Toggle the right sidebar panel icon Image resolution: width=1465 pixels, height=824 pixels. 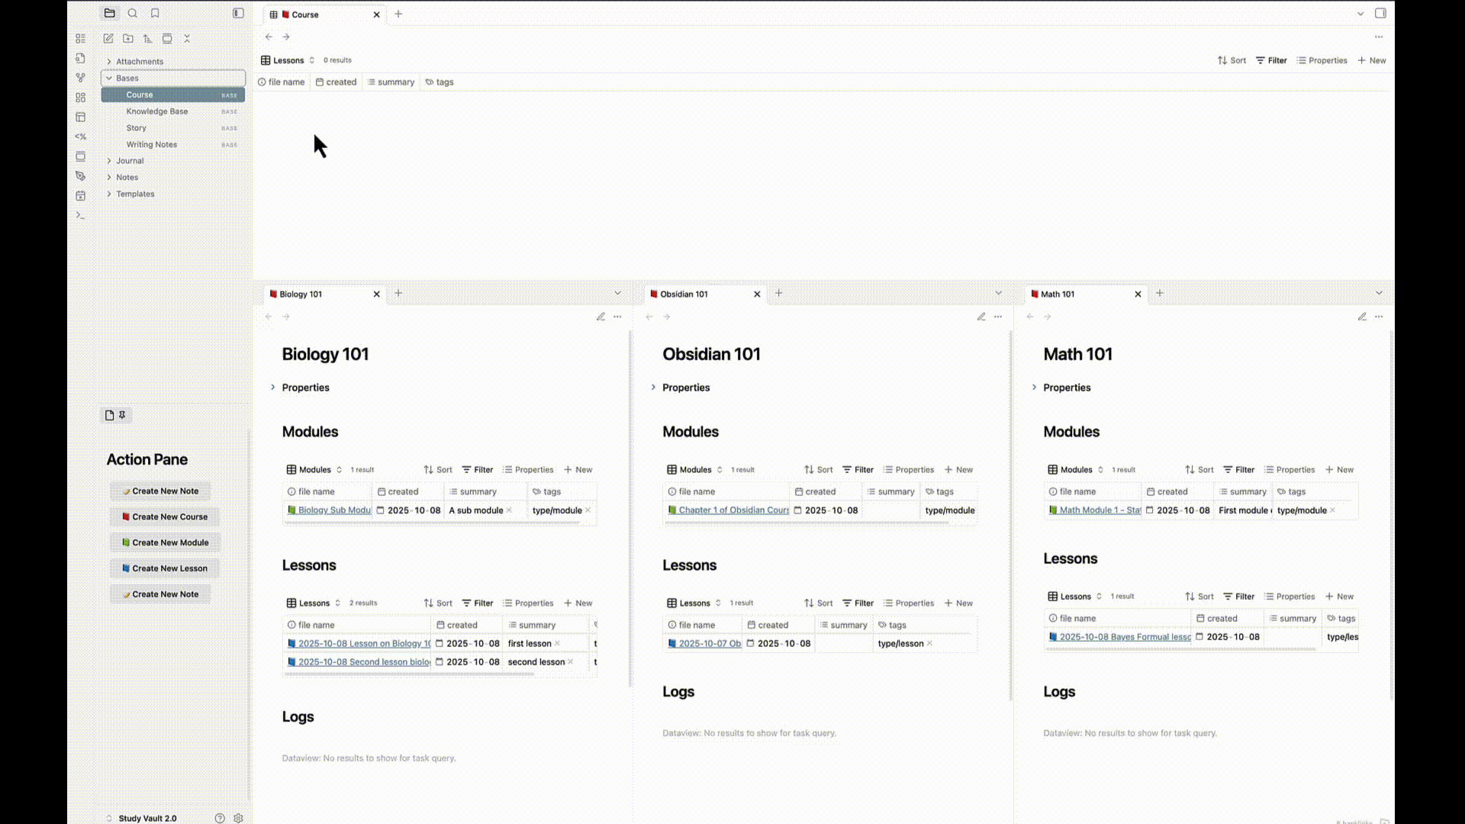[x=1380, y=13]
